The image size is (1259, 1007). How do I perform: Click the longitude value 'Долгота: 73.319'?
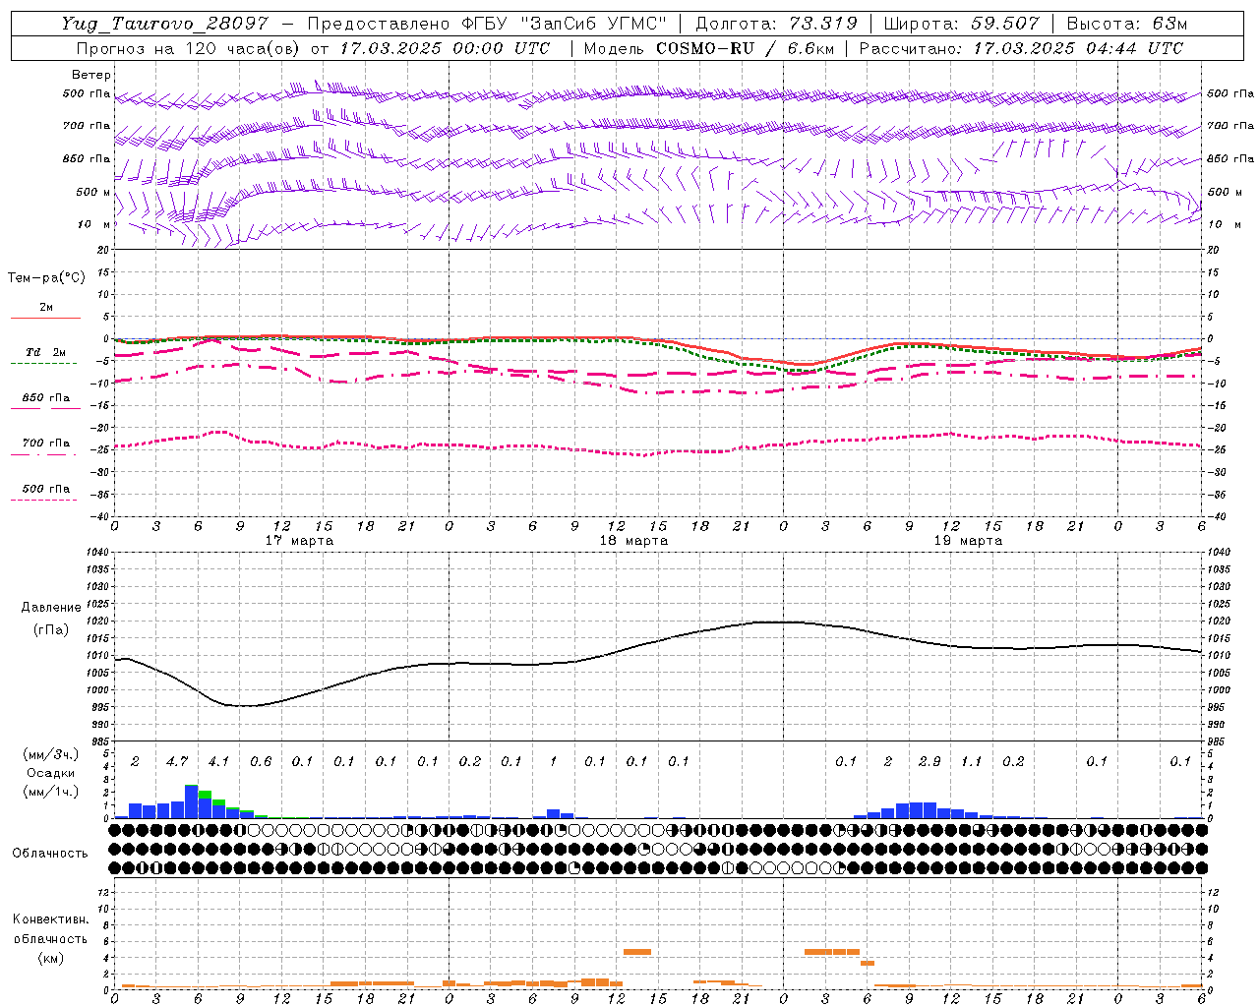776,24
